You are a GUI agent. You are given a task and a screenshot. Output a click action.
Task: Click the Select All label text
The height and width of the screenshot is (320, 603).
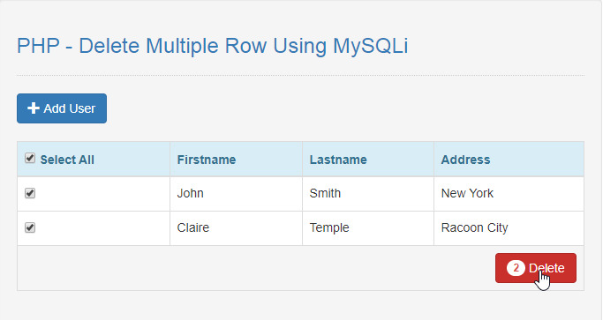[67, 160]
